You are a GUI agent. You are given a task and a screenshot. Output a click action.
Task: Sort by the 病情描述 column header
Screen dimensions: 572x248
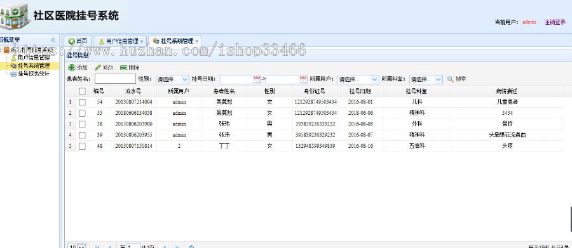coord(507,91)
